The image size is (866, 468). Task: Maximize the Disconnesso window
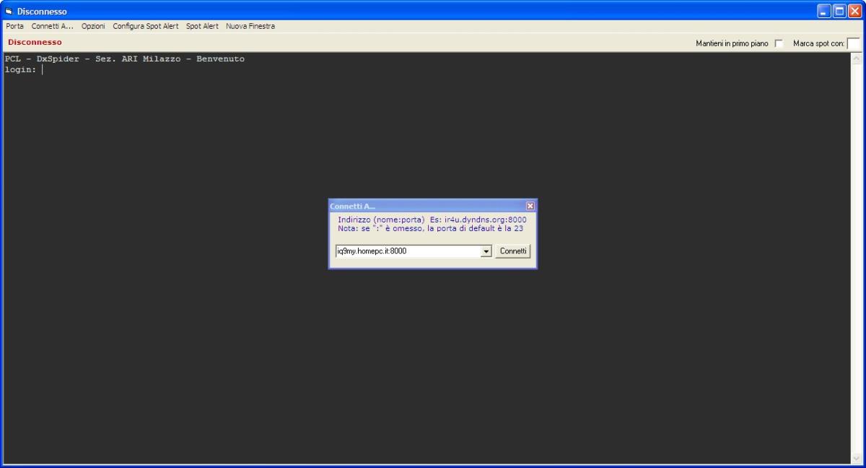(839, 11)
